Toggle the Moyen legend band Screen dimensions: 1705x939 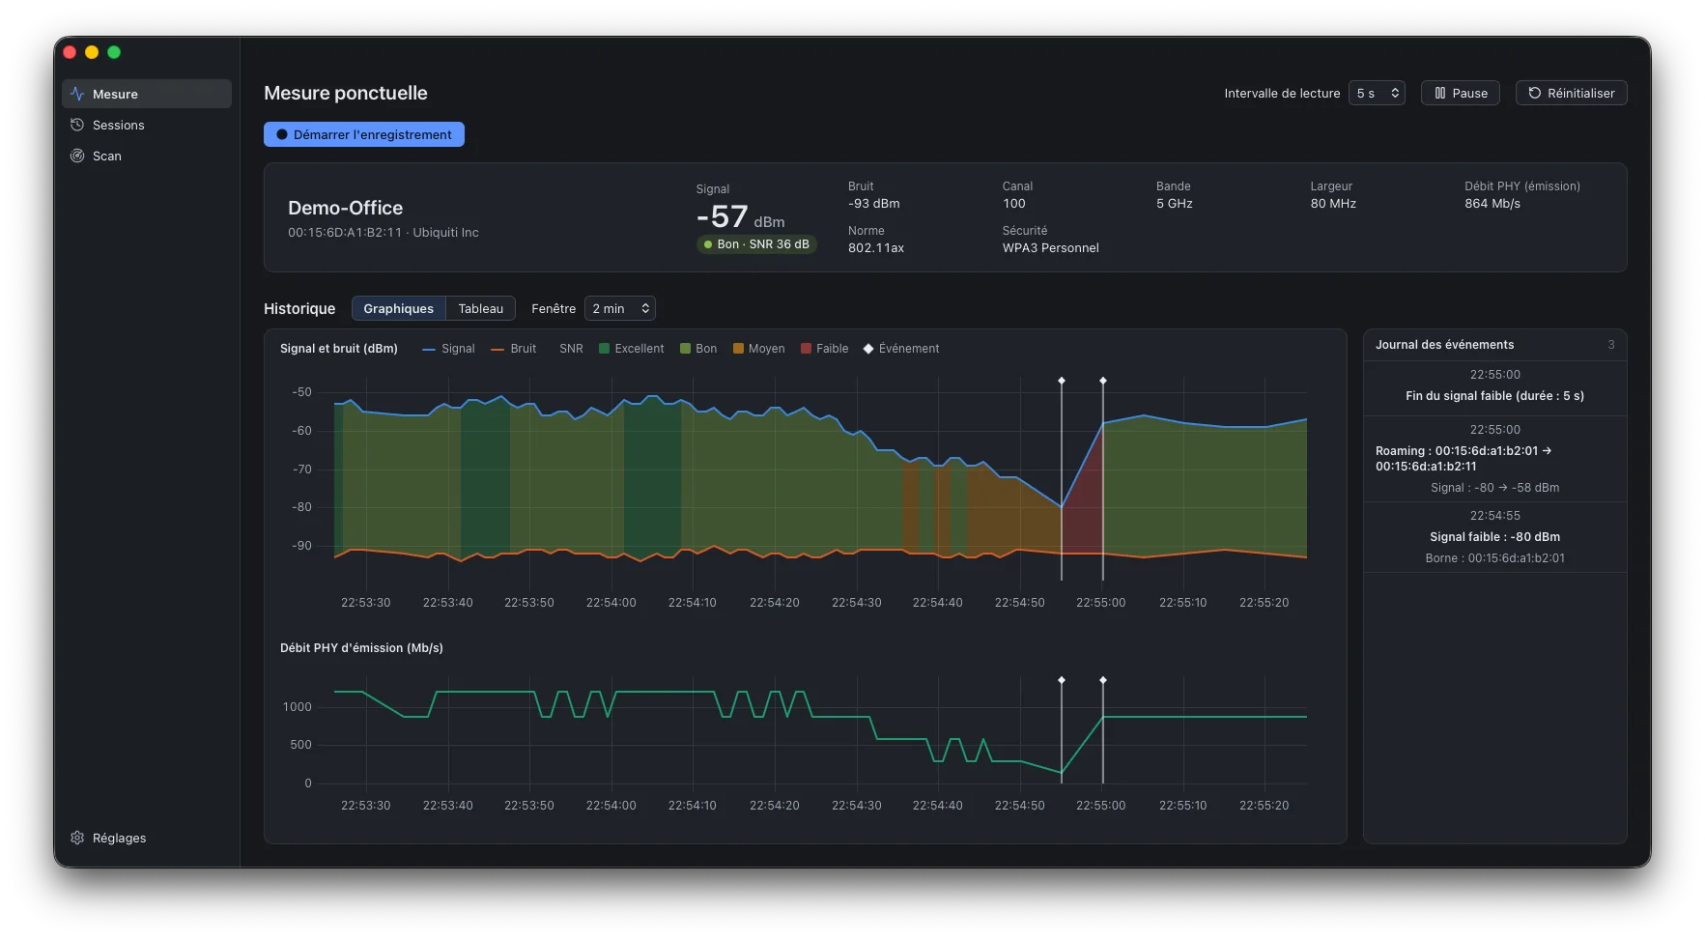click(759, 349)
